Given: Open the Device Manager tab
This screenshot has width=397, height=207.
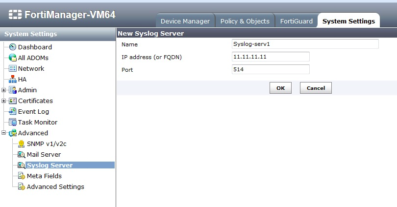Looking at the screenshot, I should [x=185, y=21].
